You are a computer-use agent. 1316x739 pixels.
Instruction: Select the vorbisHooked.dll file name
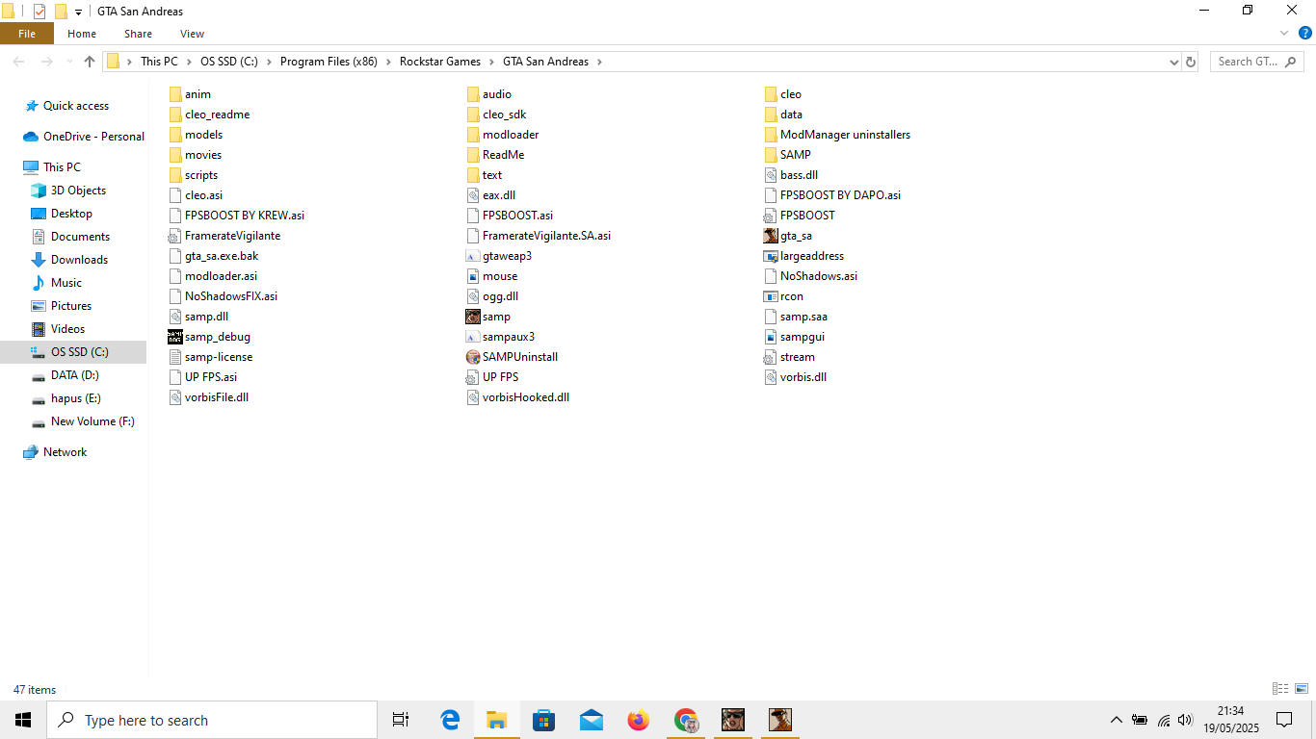pyautogui.click(x=526, y=397)
